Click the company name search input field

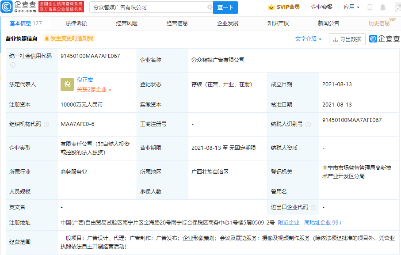(x=148, y=8)
